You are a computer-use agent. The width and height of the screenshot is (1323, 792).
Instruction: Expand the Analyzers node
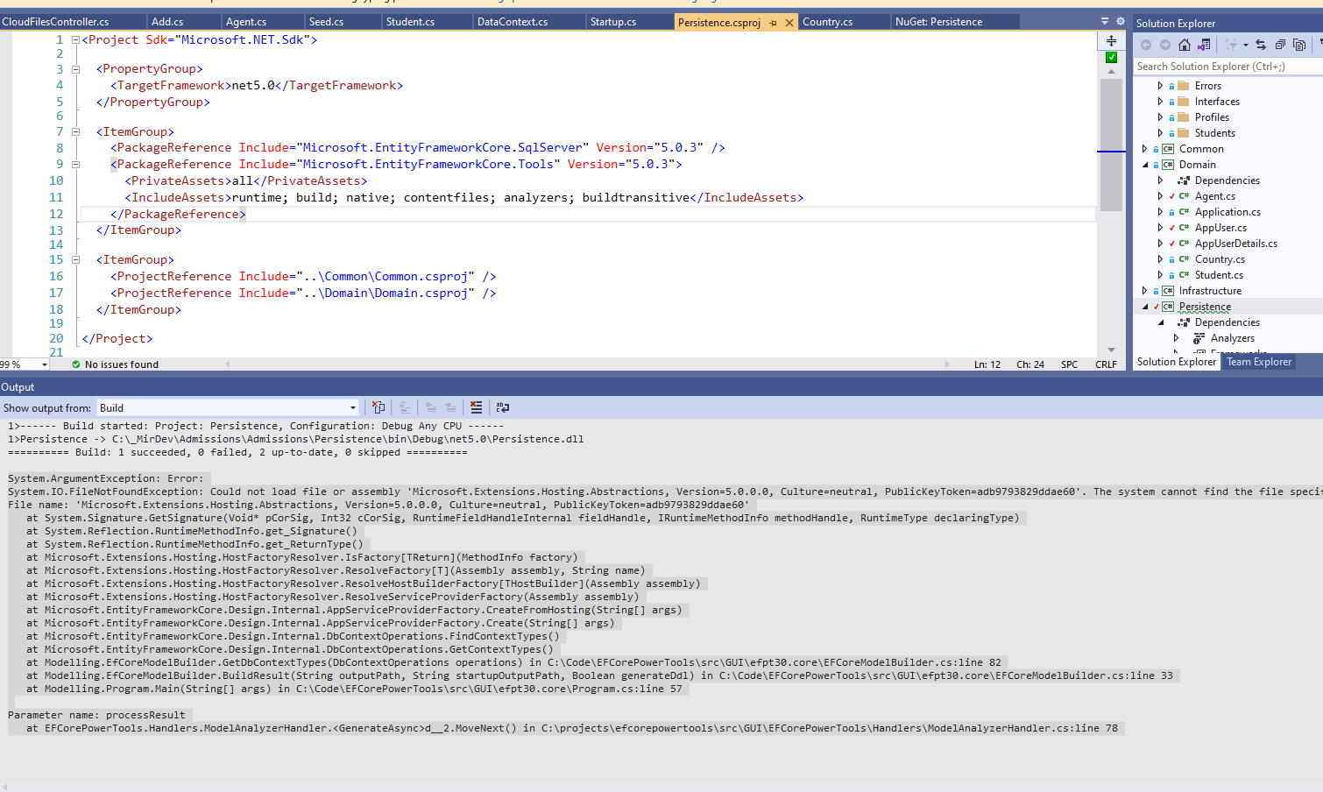pos(1177,337)
